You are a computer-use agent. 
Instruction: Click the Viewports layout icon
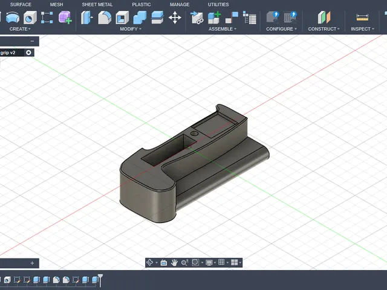click(234, 262)
